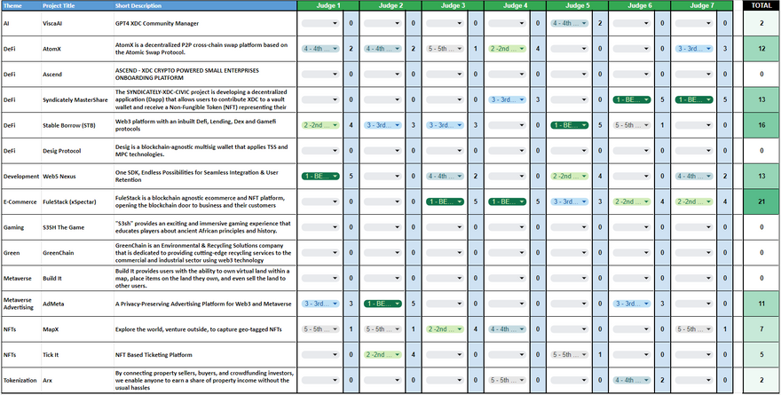Image resolution: width=781 pixels, height=395 pixels.
Task: Expand Judge 1 dropdown in Web3 Nexus row
Action: click(320, 177)
